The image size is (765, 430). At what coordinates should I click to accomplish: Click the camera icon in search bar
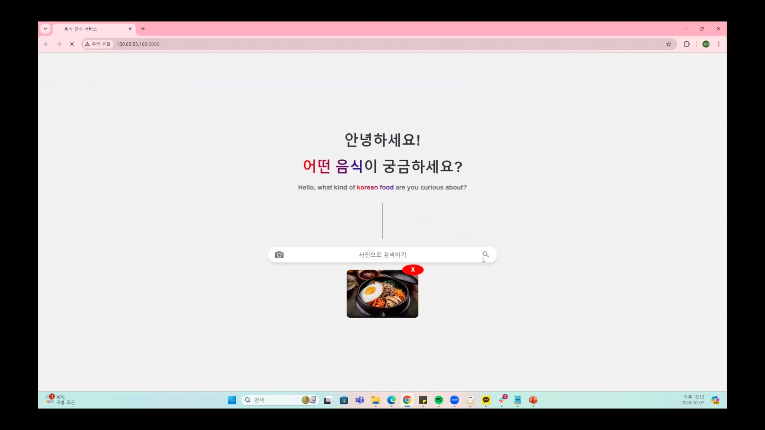click(x=279, y=255)
